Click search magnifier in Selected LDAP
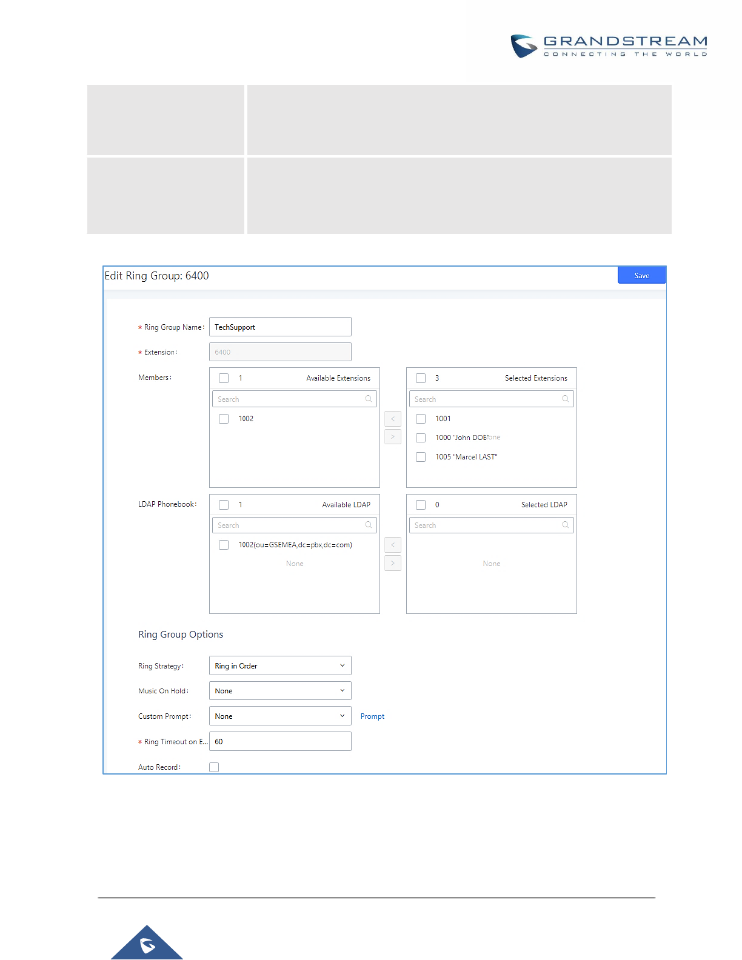Image resolution: width=742 pixels, height=960 pixels. [x=566, y=525]
